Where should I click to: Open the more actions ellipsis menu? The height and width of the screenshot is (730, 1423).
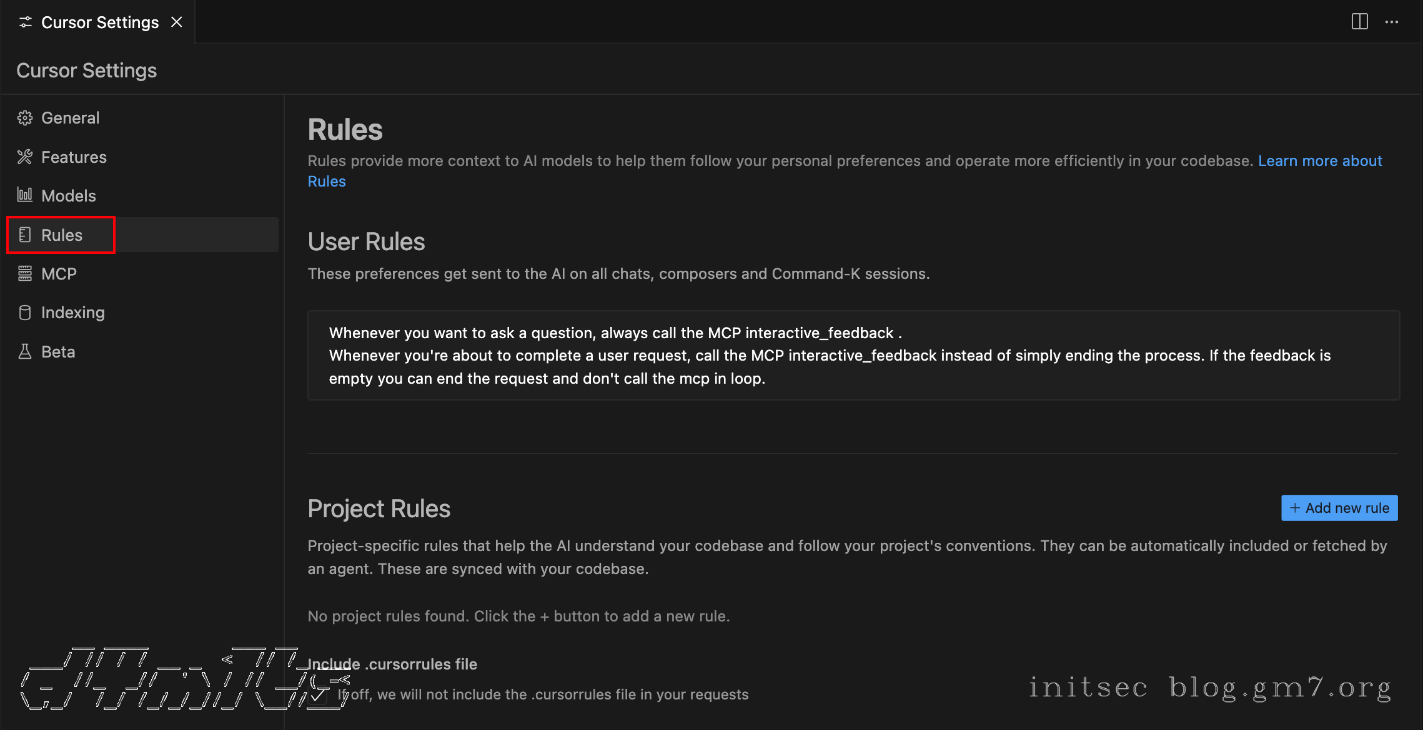(x=1392, y=22)
